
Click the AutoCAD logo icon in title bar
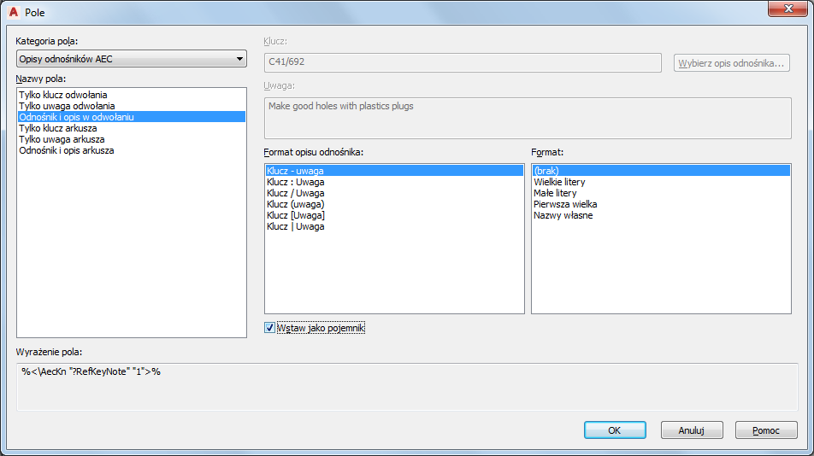point(14,12)
